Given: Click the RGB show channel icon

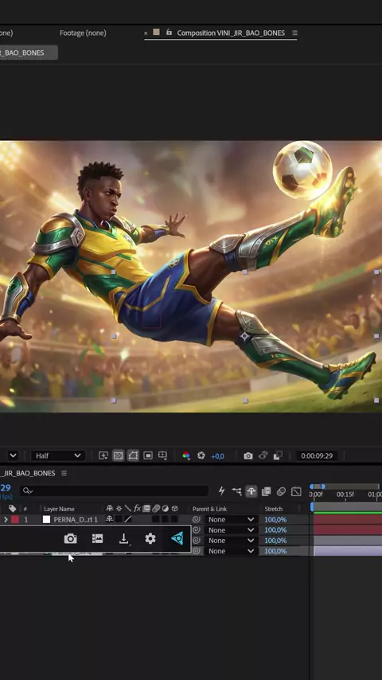Looking at the screenshot, I should tap(186, 455).
